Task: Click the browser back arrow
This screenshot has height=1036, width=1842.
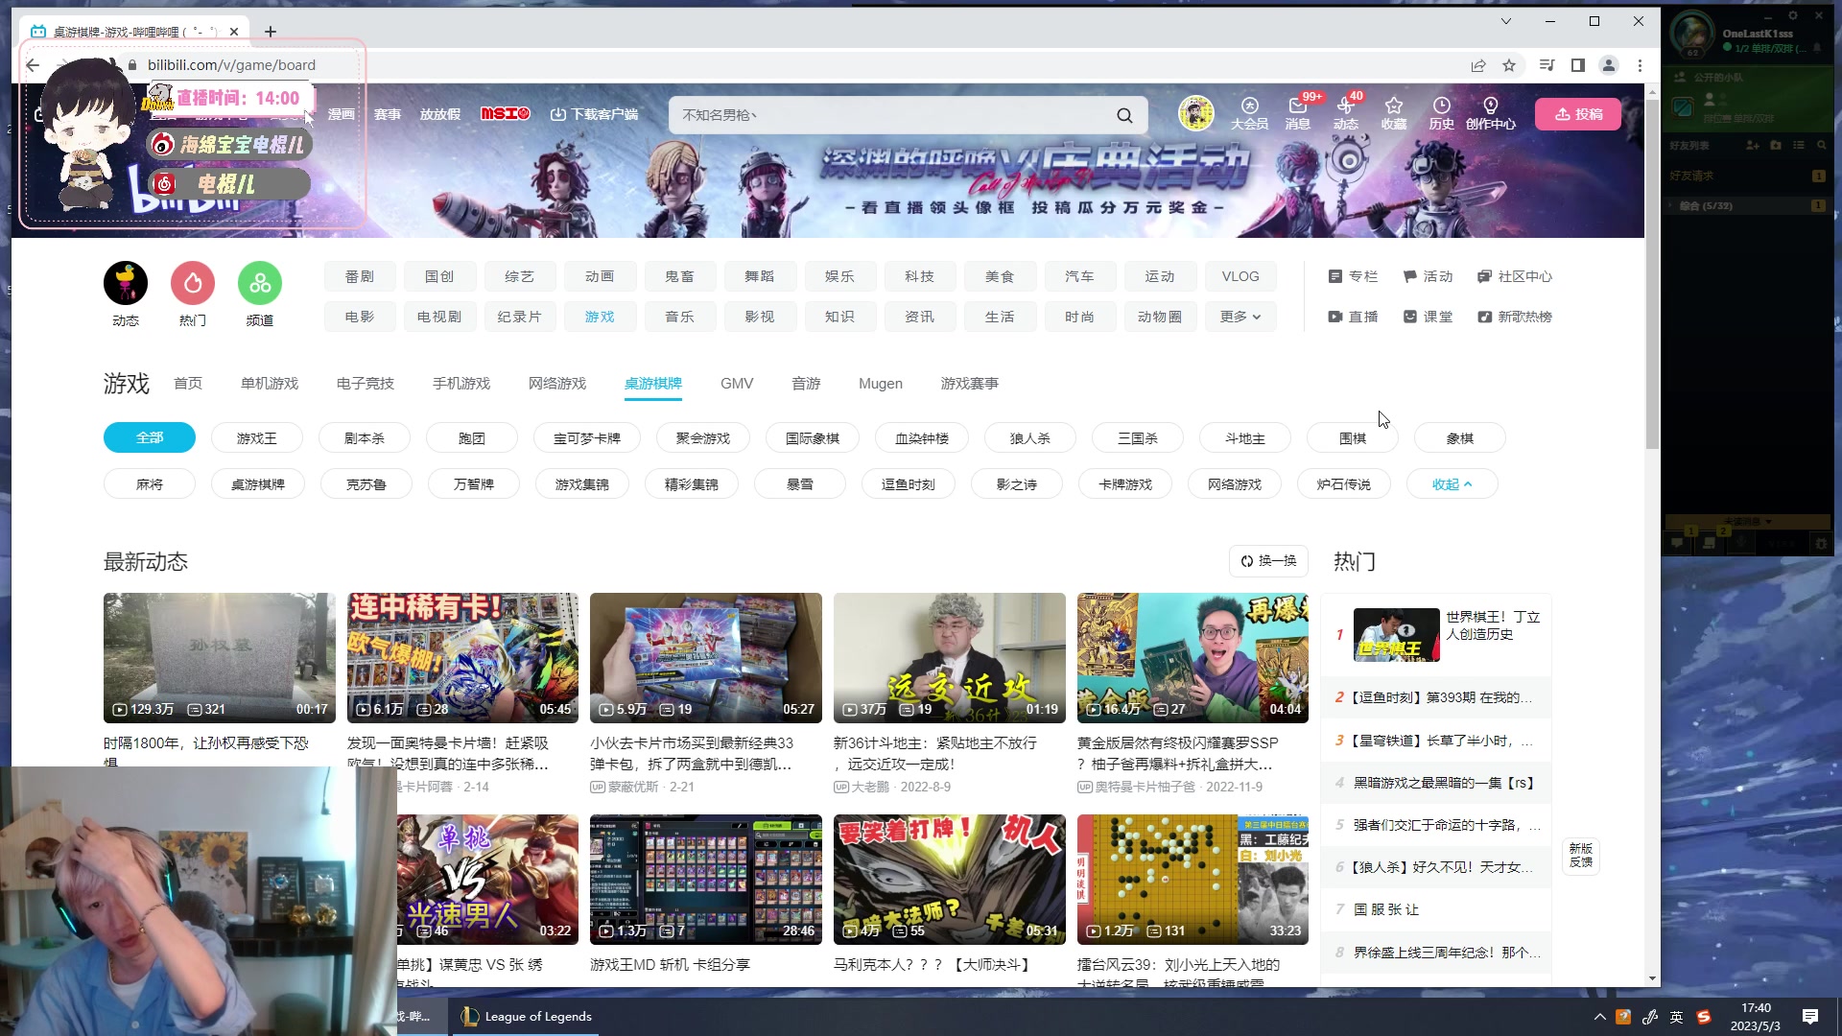Action: pos(34,65)
